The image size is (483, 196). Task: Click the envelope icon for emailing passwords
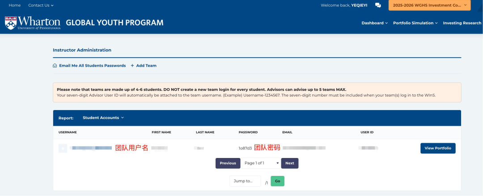[55, 66]
